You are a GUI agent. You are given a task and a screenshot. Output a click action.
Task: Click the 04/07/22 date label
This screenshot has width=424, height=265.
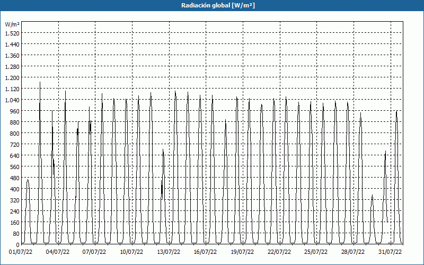58,252
